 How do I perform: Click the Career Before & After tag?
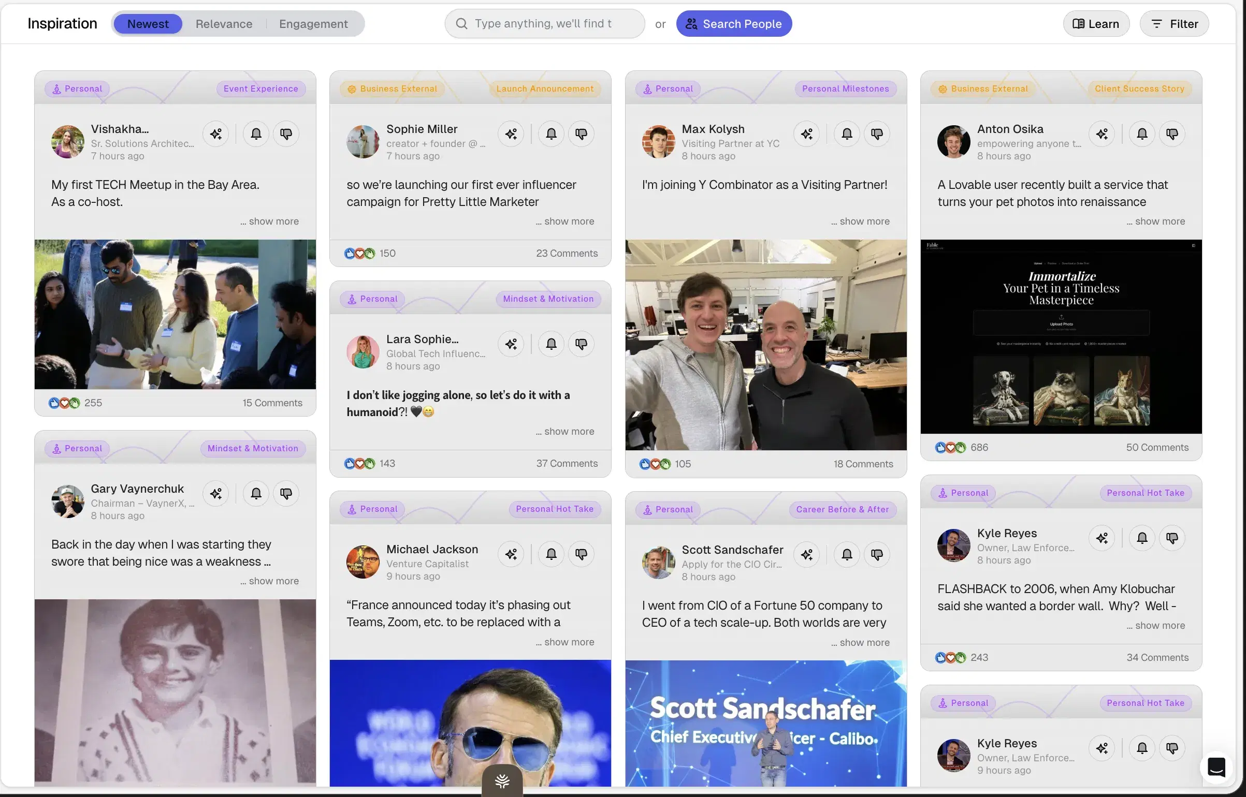coord(843,509)
